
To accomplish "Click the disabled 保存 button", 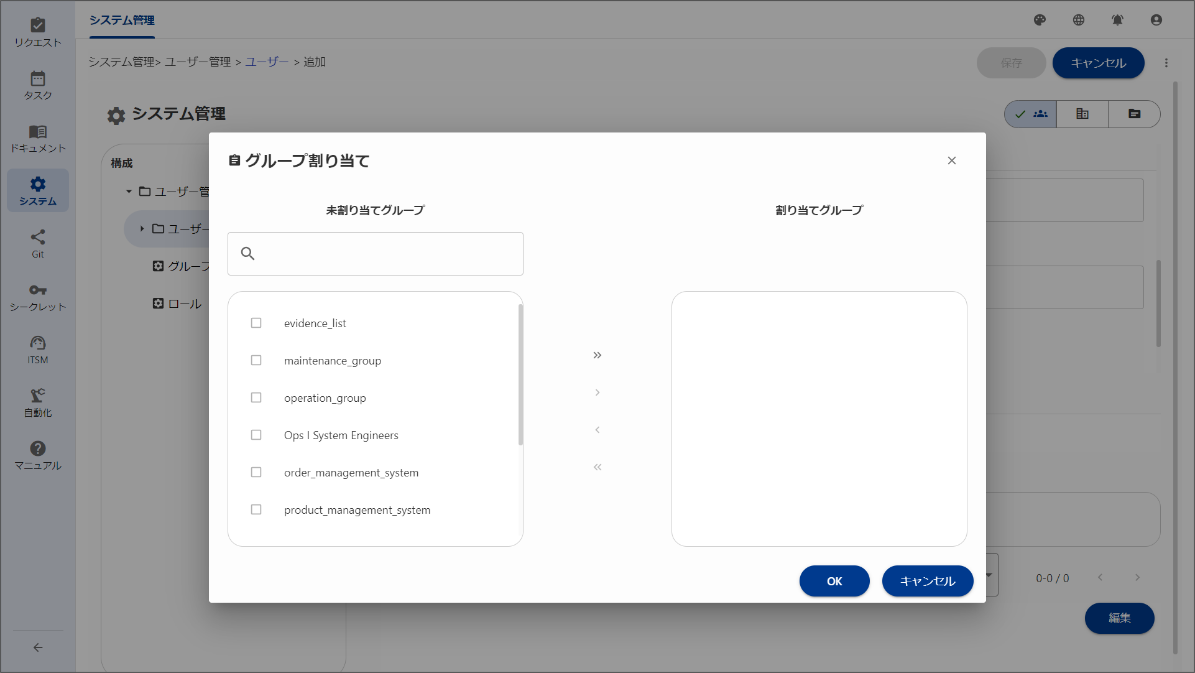I will (x=1012, y=63).
